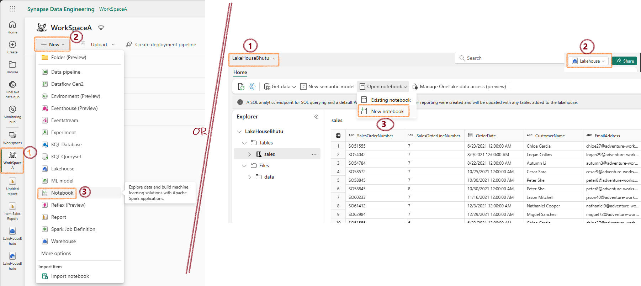Image resolution: width=641 pixels, height=286 pixels.
Task: Click the CustomerName column header
Action: click(x=553, y=136)
